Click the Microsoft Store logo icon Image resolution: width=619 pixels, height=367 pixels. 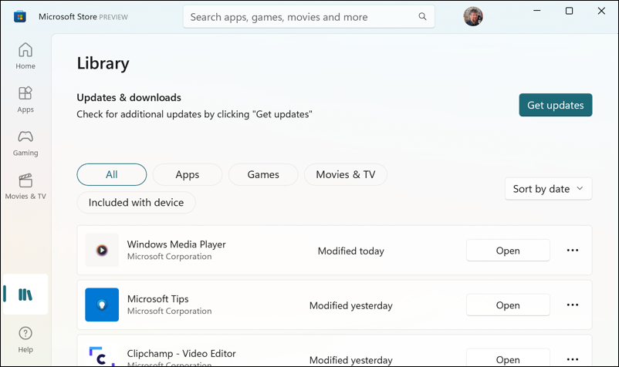(20, 16)
